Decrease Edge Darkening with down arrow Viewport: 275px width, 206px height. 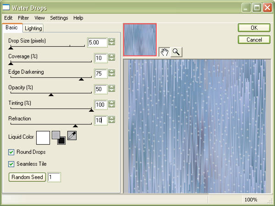pos(112,75)
